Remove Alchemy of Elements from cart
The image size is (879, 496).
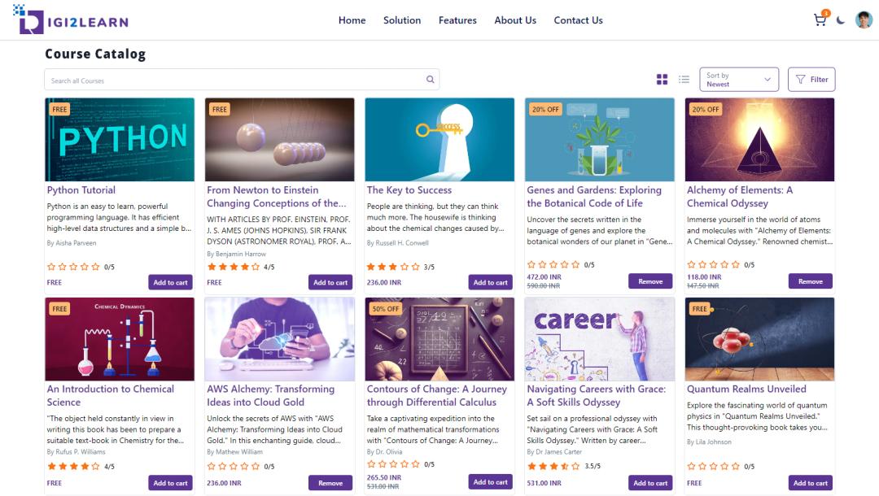[x=811, y=281]
